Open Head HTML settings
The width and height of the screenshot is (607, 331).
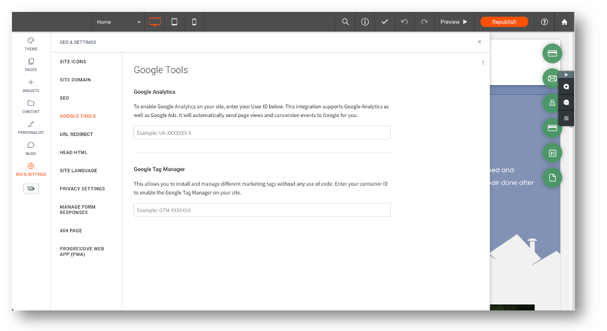73,153
